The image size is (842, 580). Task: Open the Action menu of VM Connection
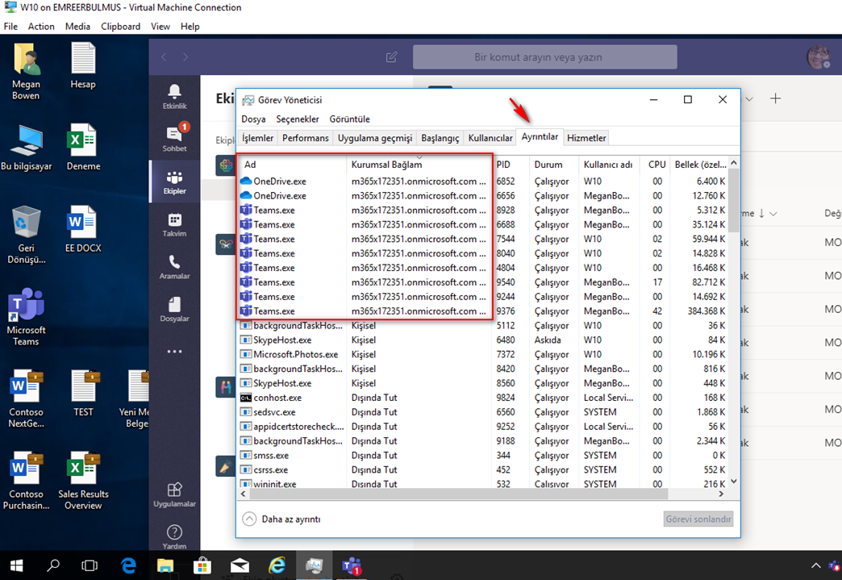(x=41, y=27)
